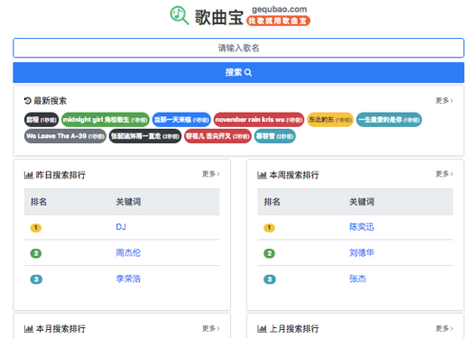Image resolution: width=472 pixels, height=338 pixels.
Task: Open the DJ keyword link
Action: (121, 227)
